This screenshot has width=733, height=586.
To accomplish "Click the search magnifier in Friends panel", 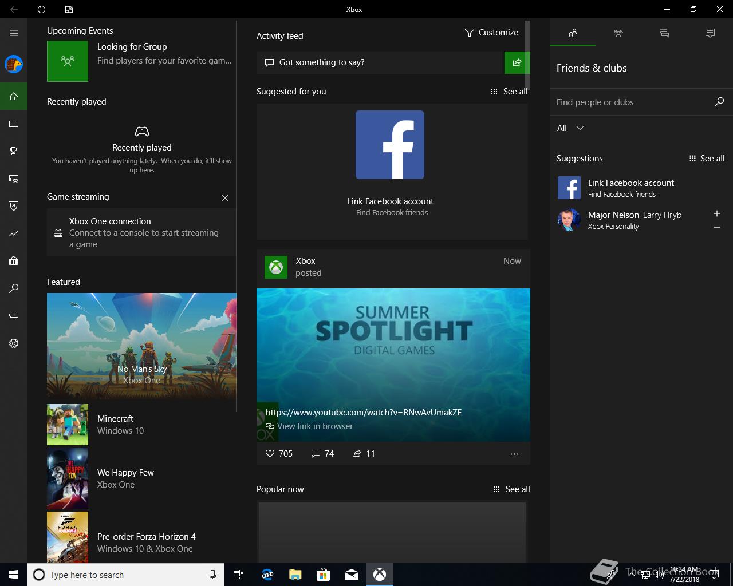I will pyautogui.click(x=719, y=102).
